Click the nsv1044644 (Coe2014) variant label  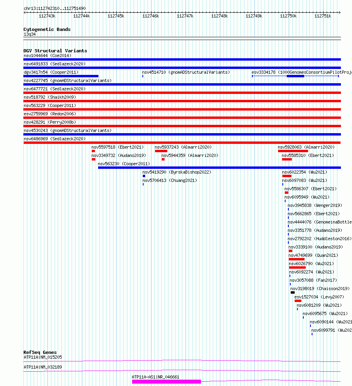47,55
